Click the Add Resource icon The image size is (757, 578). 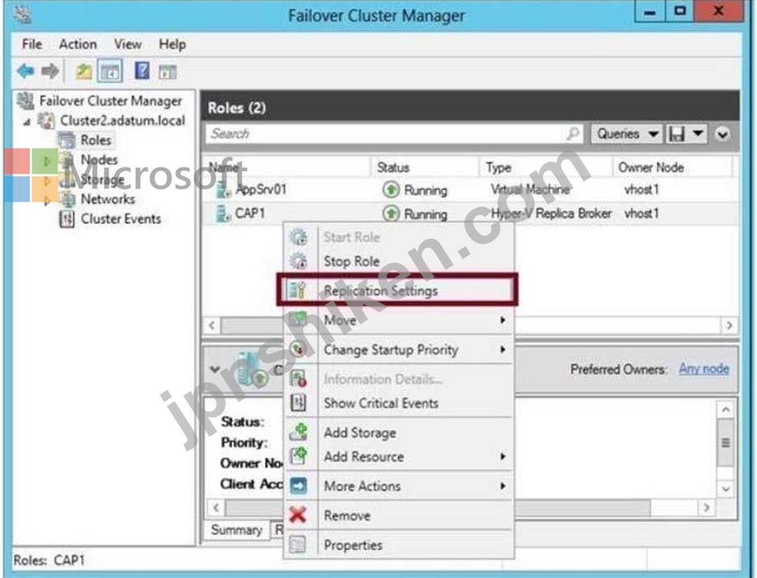coord(298,456)
